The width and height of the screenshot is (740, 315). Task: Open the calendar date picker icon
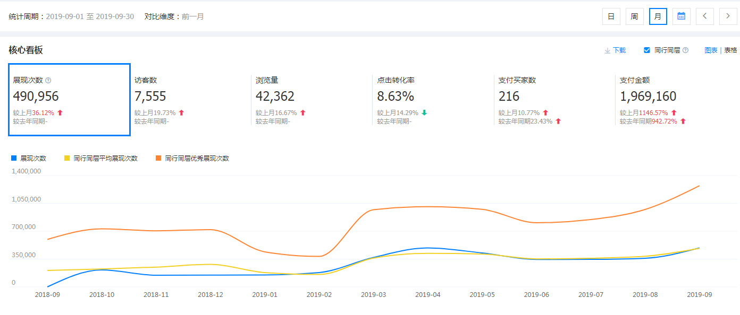tap(681, 16)
